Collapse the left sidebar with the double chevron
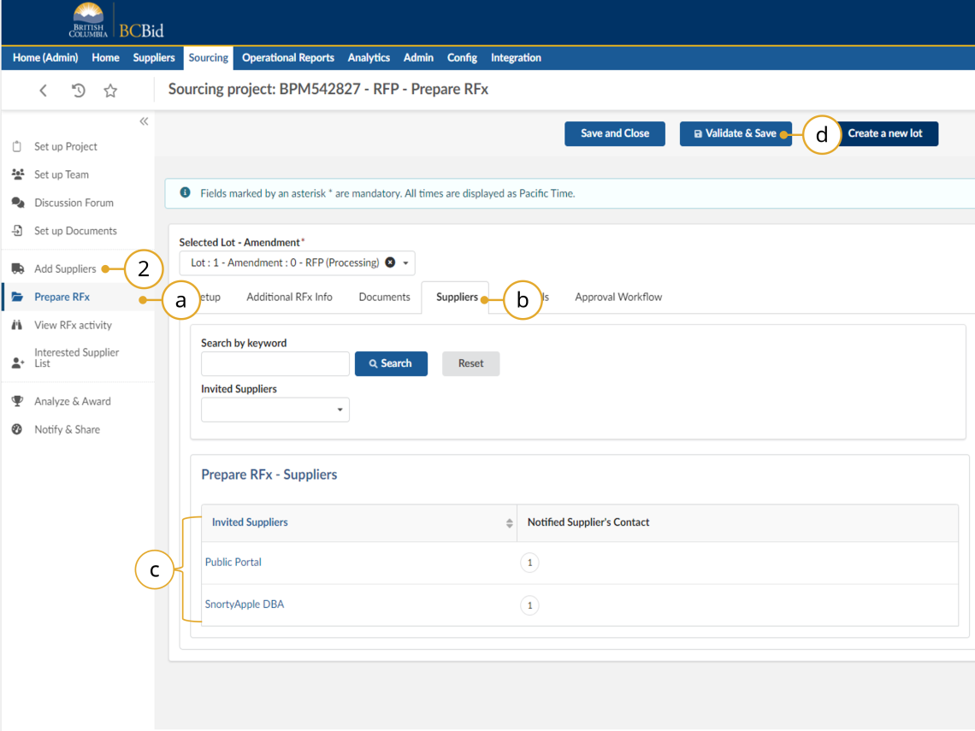 coord(144,121)
